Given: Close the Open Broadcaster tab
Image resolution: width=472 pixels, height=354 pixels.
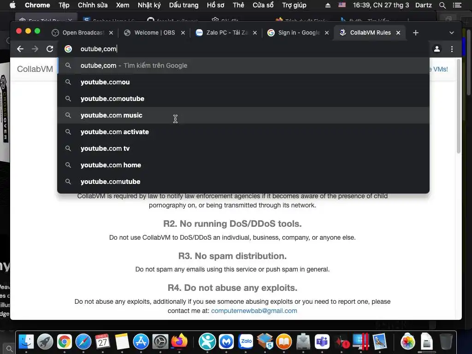Looking at the screenshot, I should coord(111,33).
